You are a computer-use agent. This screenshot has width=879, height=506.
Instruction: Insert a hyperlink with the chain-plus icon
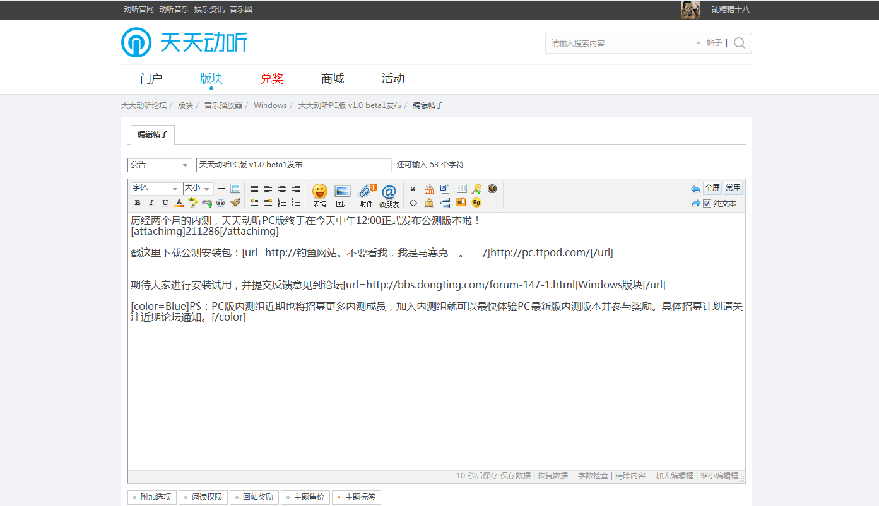click(x=207, y=203)
